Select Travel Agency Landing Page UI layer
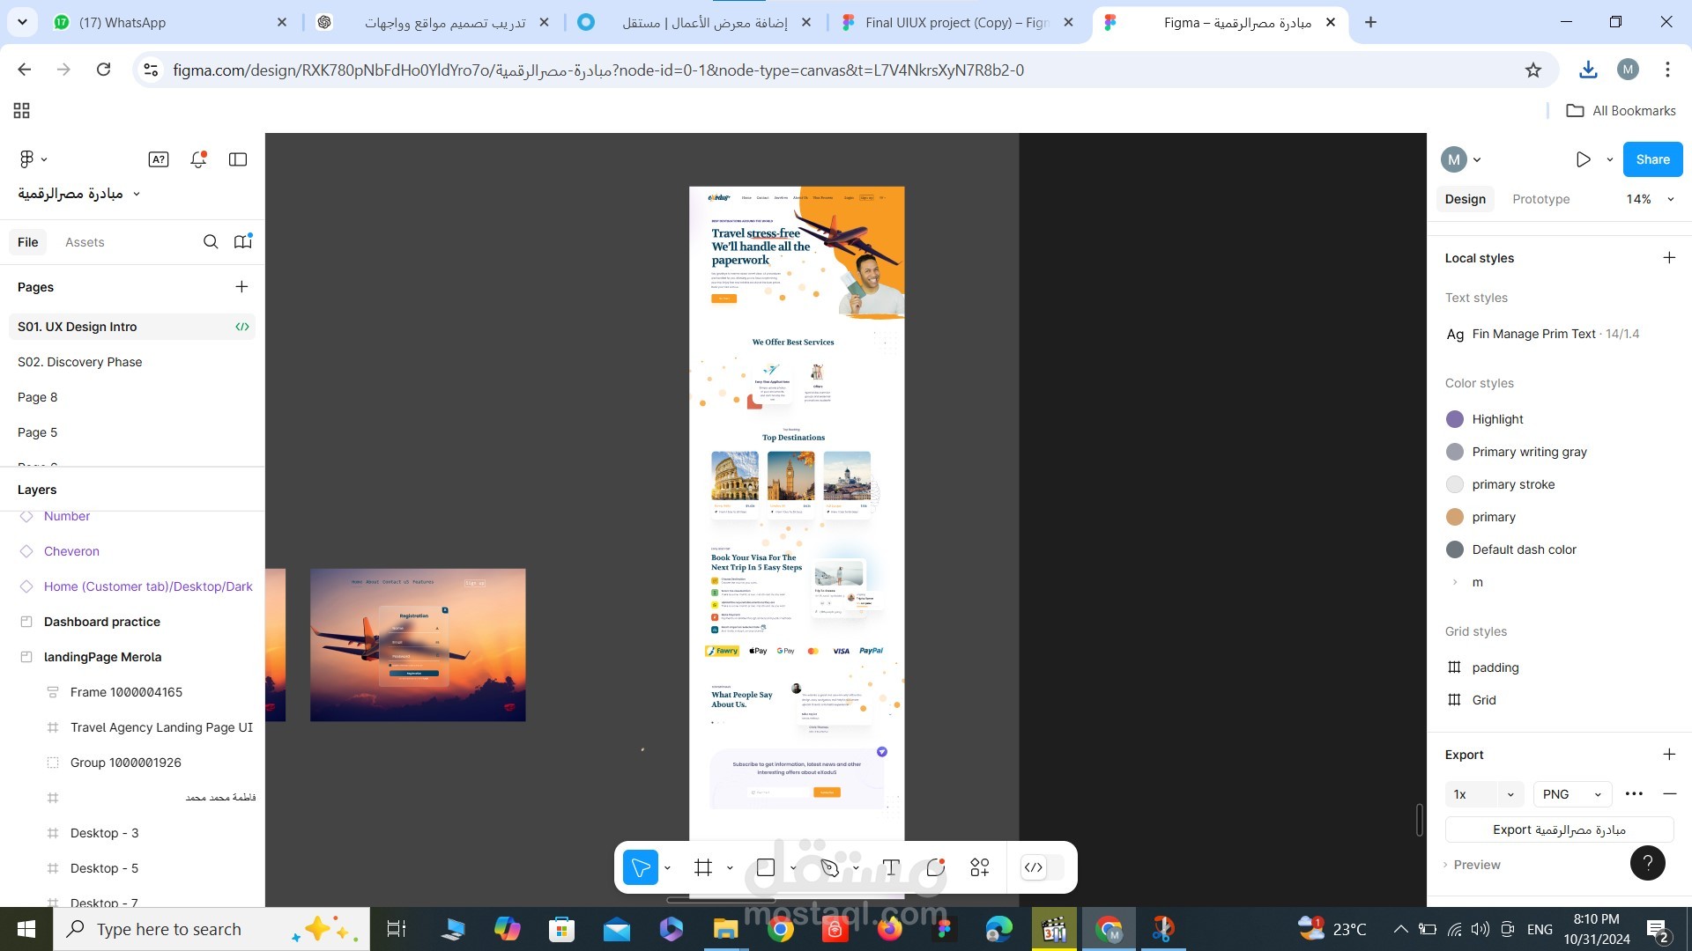The height and width of the screenshot is (951, 1692). point(161,727)
